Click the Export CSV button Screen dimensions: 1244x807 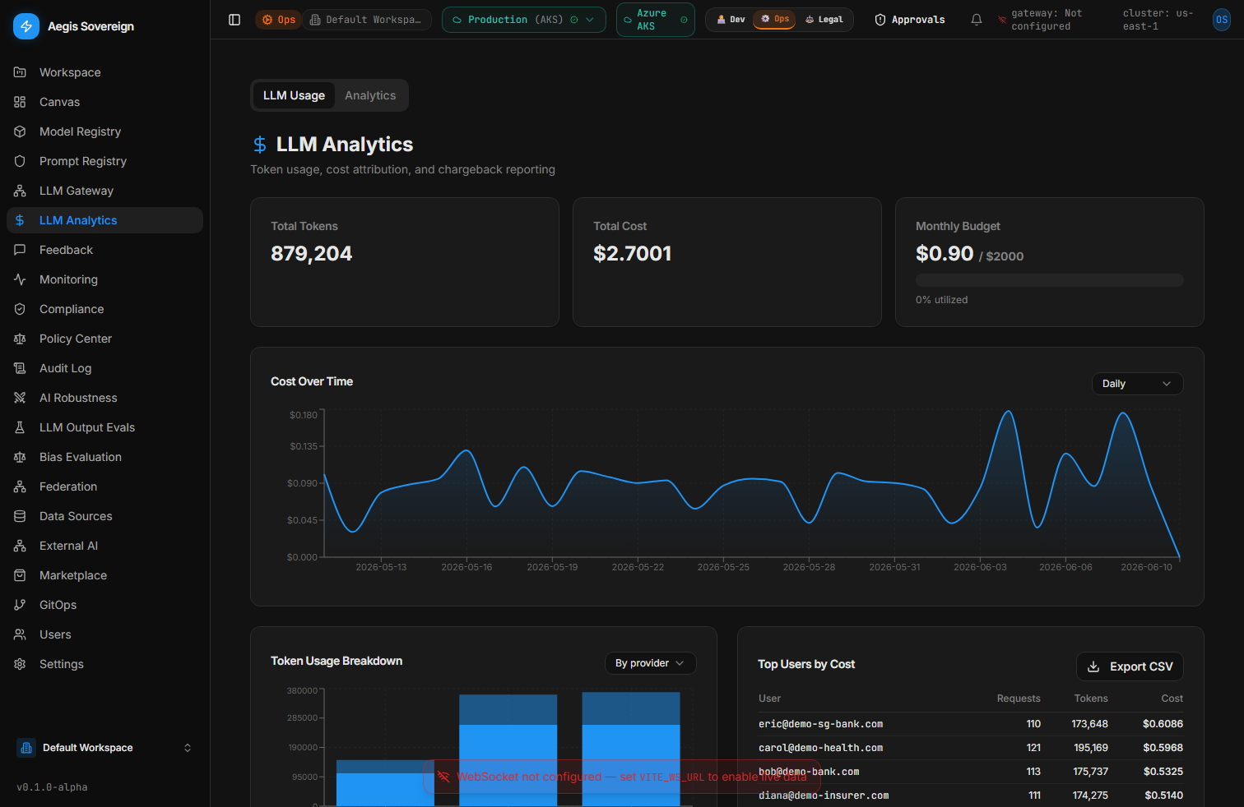pyautogui.click(x=1130, y=666)
